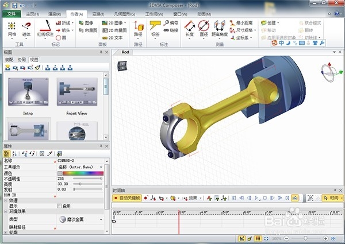345x244 pixels.
Task: Toggle the design mode button in status bar
Action: (241, 238)
